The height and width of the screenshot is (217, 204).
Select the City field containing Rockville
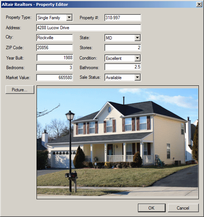(x=55, y=38)
